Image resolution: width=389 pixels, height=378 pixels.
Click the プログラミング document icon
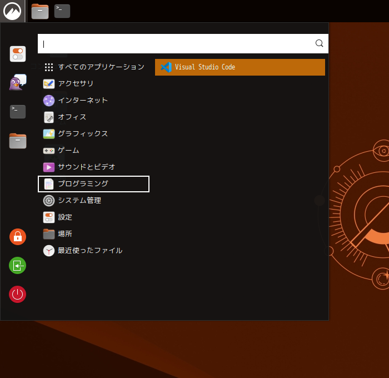(x=49, y=184)
